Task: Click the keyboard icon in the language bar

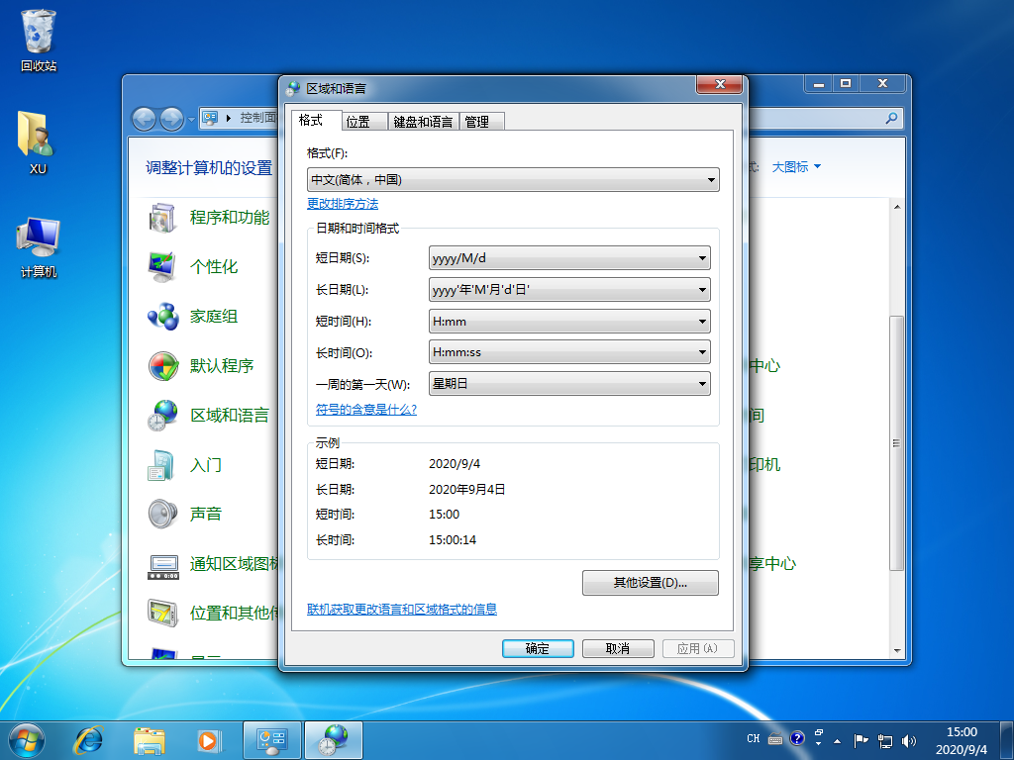Action: click(x=775, y=738)
